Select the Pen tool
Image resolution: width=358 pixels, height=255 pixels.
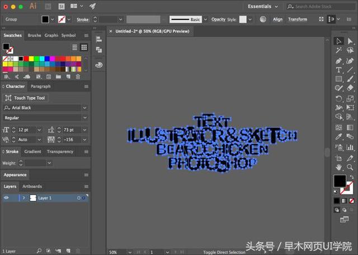click(339, 60)
